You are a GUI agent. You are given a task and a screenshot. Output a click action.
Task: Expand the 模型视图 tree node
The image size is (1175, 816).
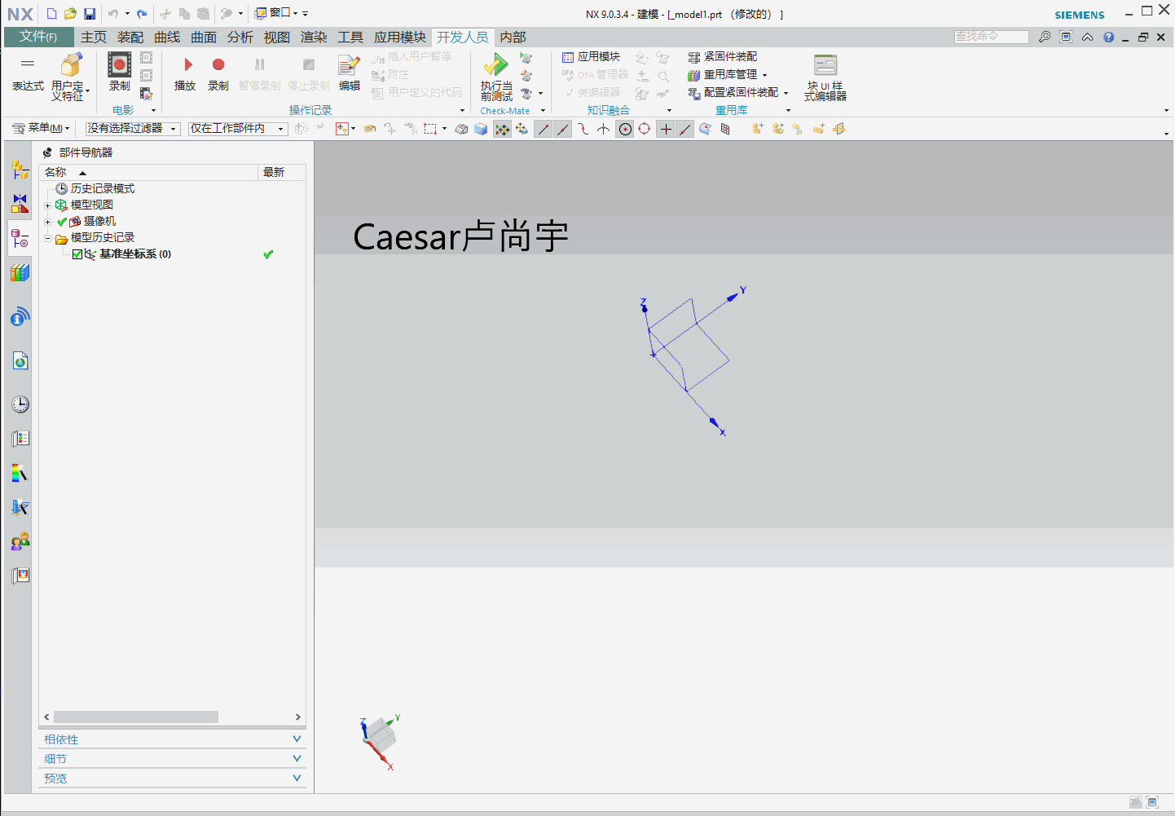47,205
